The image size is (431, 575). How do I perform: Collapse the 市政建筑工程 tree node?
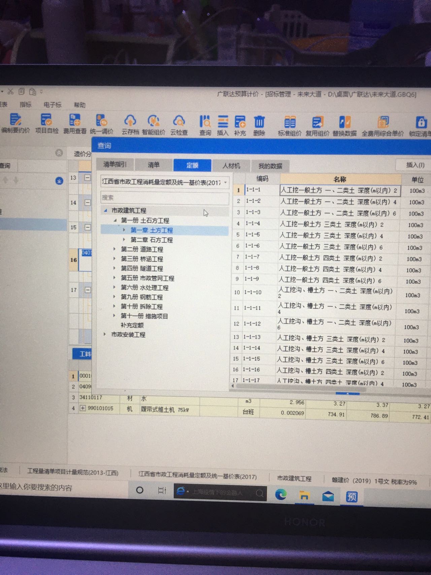point(105,210)
